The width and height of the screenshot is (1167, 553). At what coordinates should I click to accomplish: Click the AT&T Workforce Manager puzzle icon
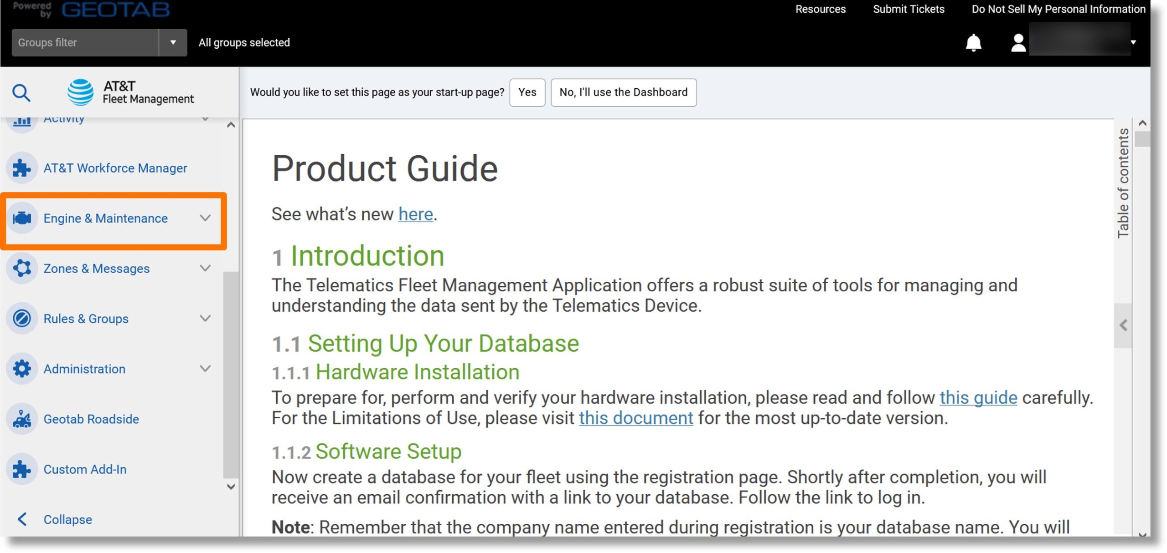coord(21,167)
